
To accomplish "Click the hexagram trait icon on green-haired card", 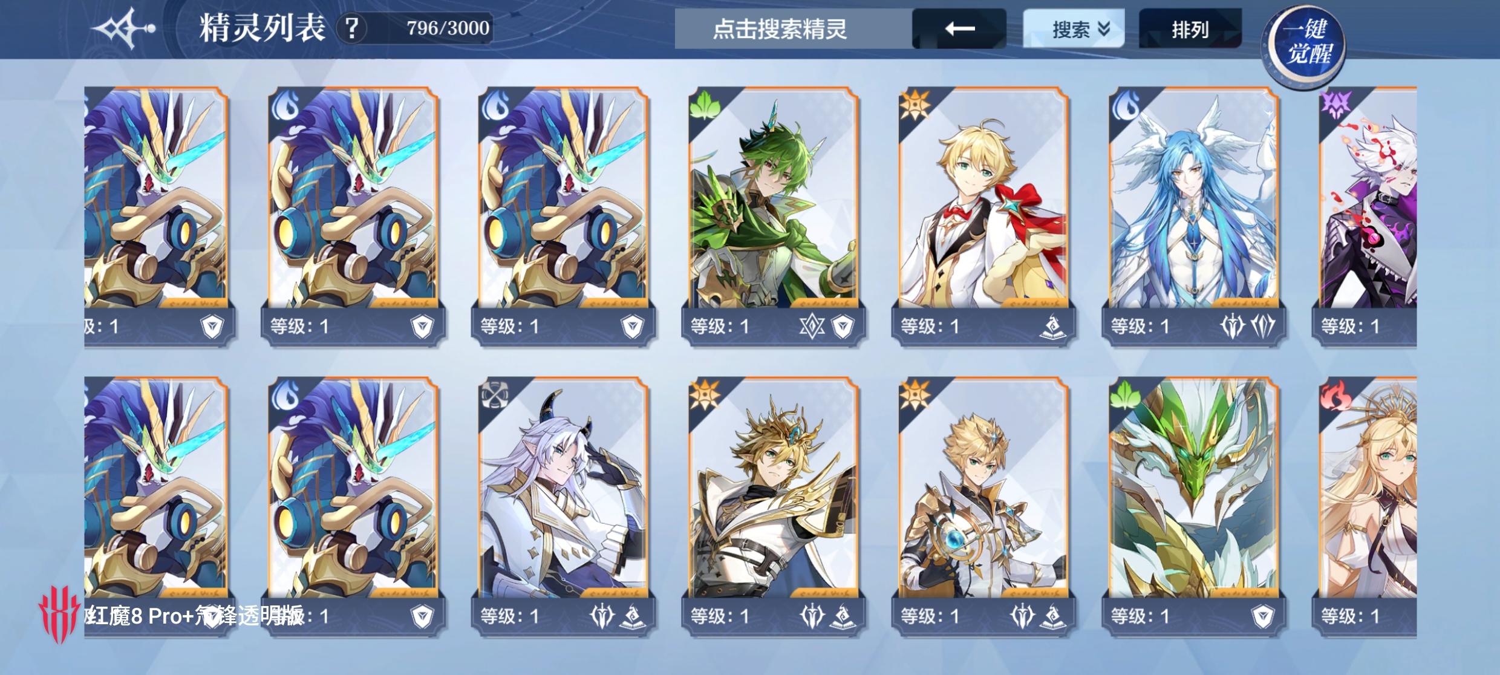I will (812, 327).
